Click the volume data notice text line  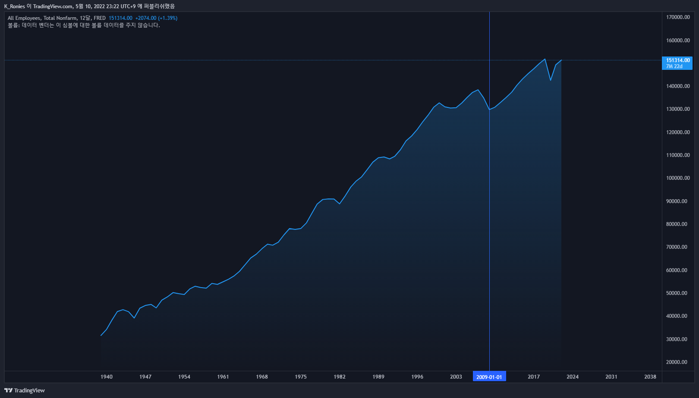(x=84, y=25)
